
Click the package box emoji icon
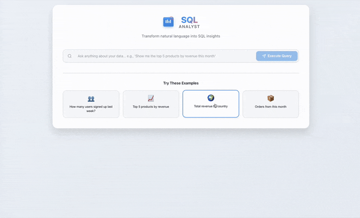point(271,98)
